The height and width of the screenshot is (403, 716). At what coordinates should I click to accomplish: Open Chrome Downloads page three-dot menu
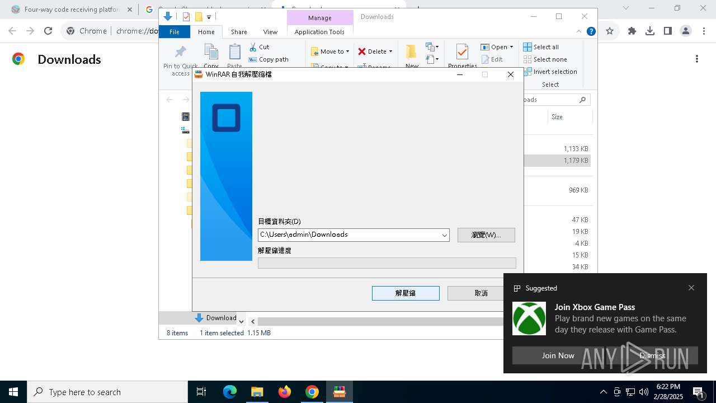tap(697, 59)
